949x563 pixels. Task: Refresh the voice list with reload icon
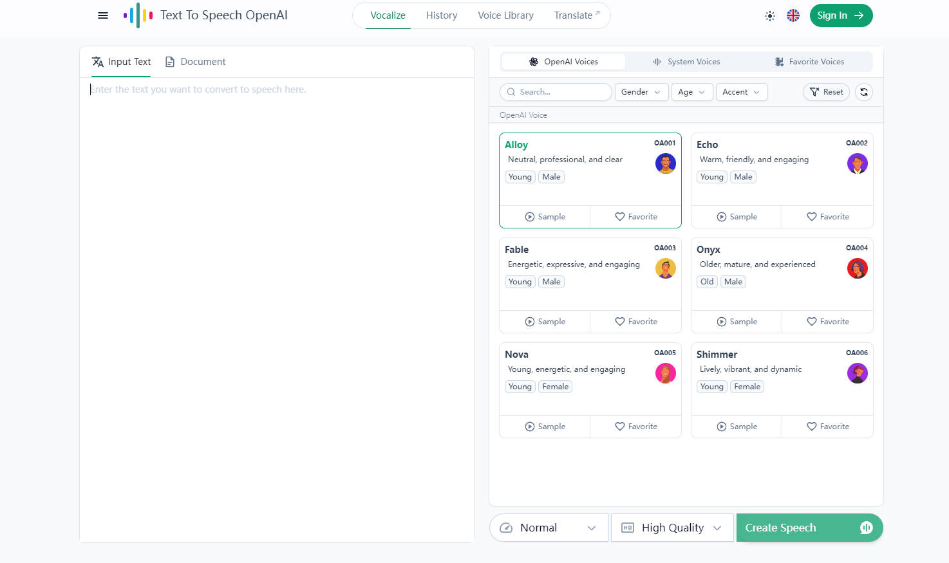[863, 92]
